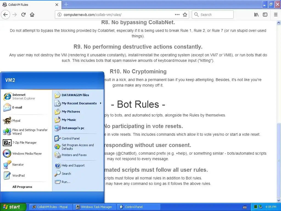281x211 pixels.
Task: Open the Run... dialog
Action: point(78,182)
